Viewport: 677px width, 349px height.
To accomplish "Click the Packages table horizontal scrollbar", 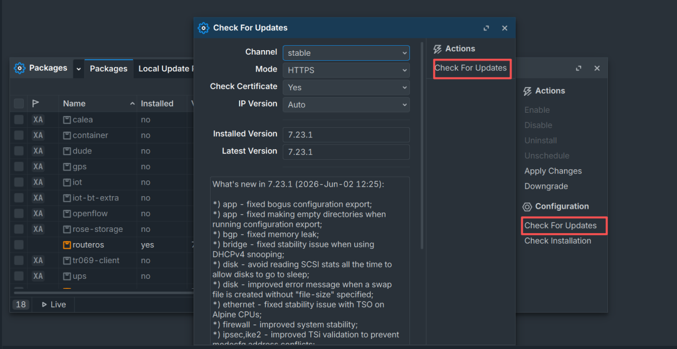I will pyautogui.click(x=103, y=293).
